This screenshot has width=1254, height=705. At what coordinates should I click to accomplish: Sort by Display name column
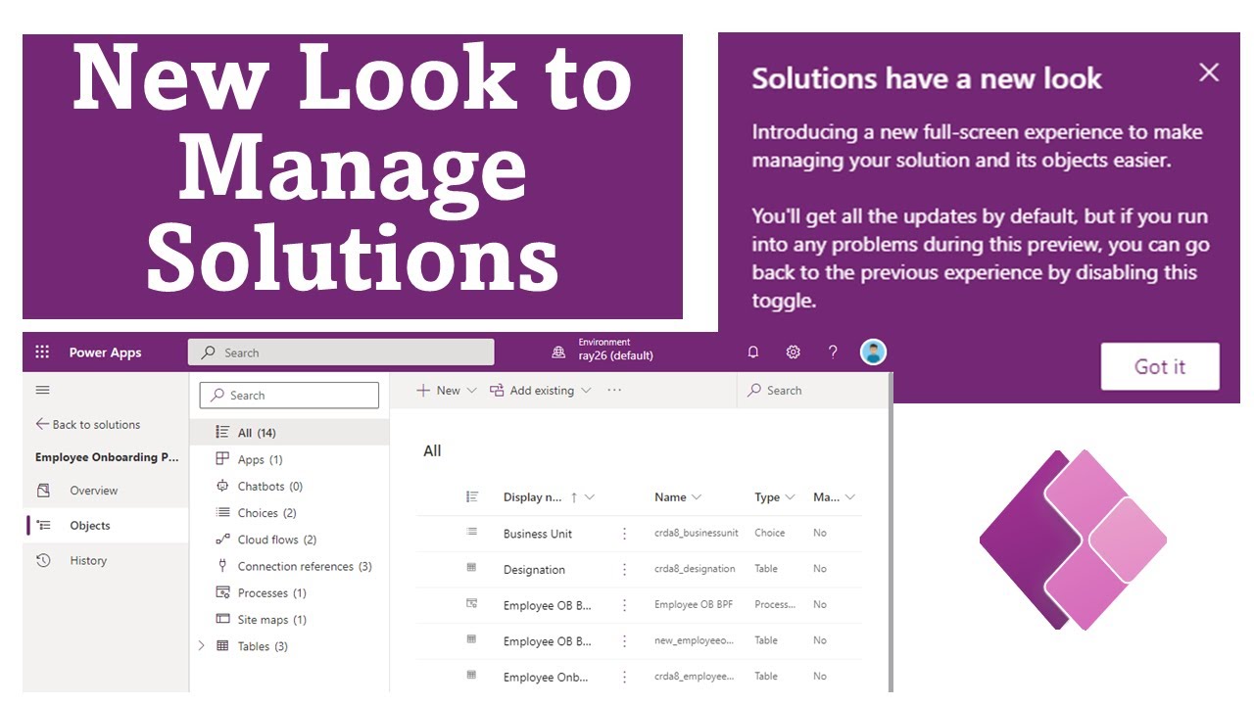549,497
